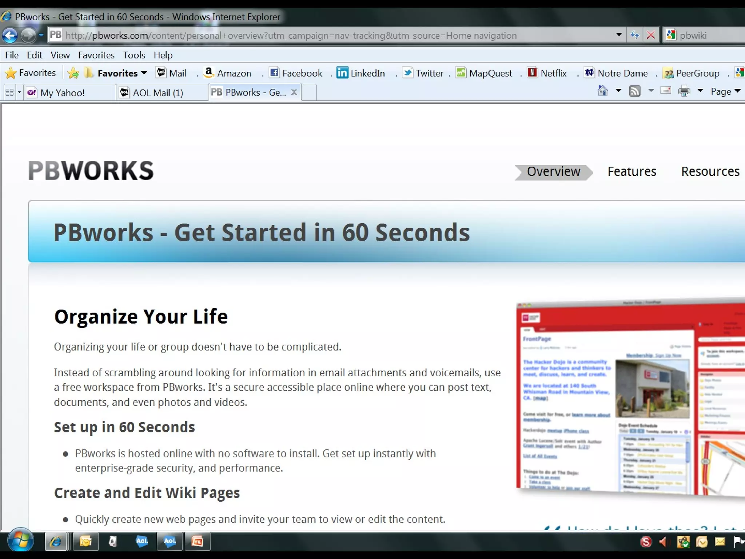The image size is (745, 559).
Task: Click the Read Mail icon in command bar
Action: (666, 90)
